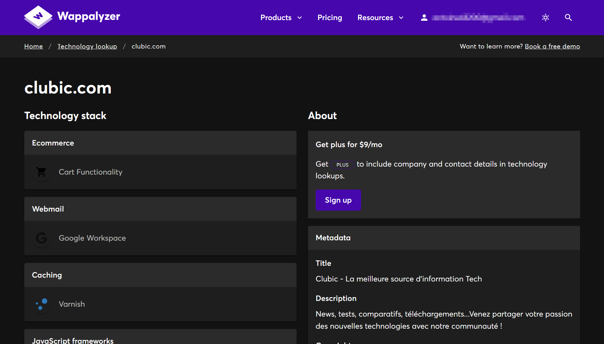Click the Webmail category heading
Screen dimensions: 604x344
pos(48,209)
